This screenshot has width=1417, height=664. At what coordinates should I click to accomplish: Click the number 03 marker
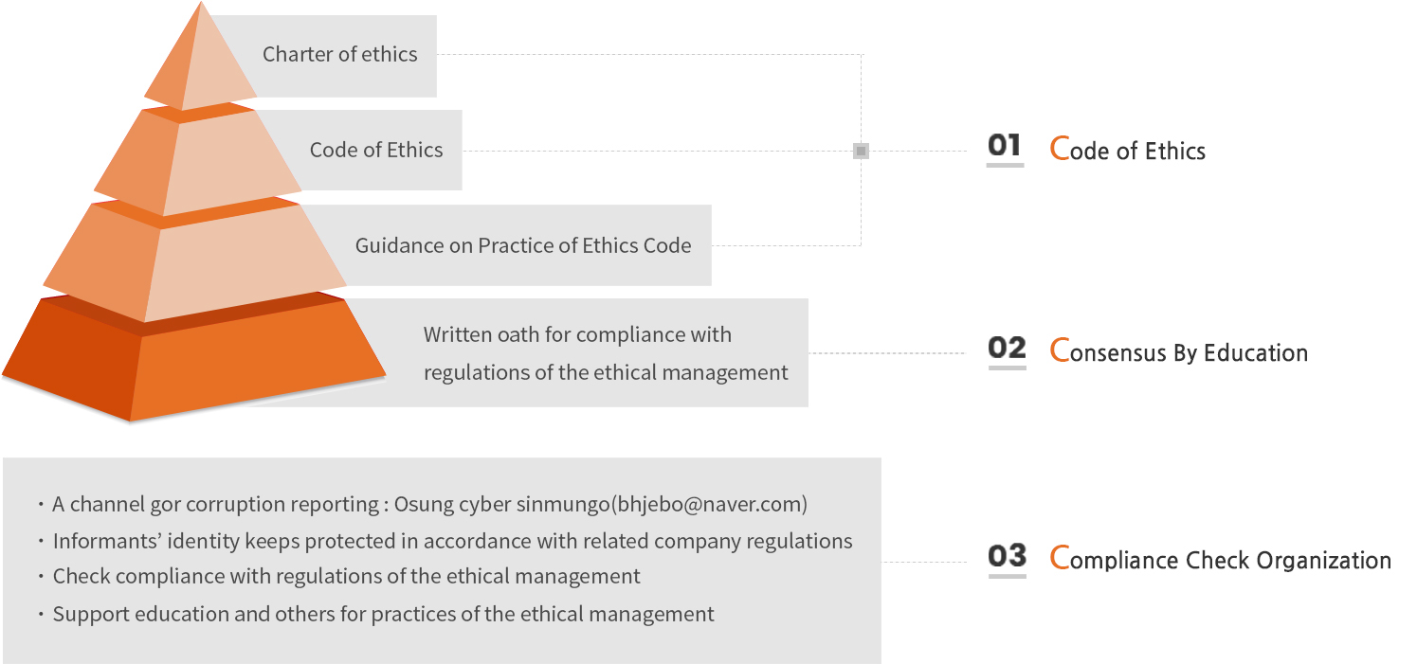(1007, 557)
